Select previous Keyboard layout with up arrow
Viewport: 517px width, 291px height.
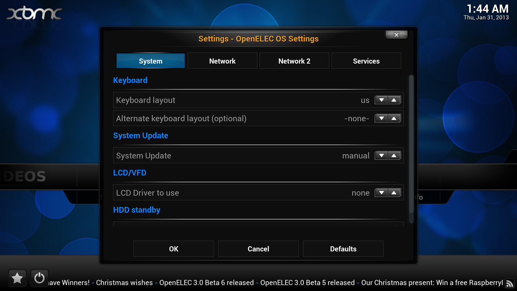(x=394, y=100)
